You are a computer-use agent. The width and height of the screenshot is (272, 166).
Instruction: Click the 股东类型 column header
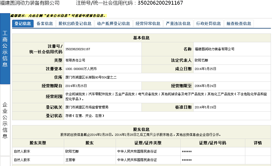(38, 143)
